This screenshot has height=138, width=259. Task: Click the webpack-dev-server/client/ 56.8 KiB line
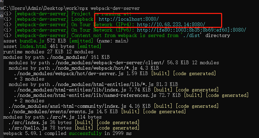click(x=114, y=63)
